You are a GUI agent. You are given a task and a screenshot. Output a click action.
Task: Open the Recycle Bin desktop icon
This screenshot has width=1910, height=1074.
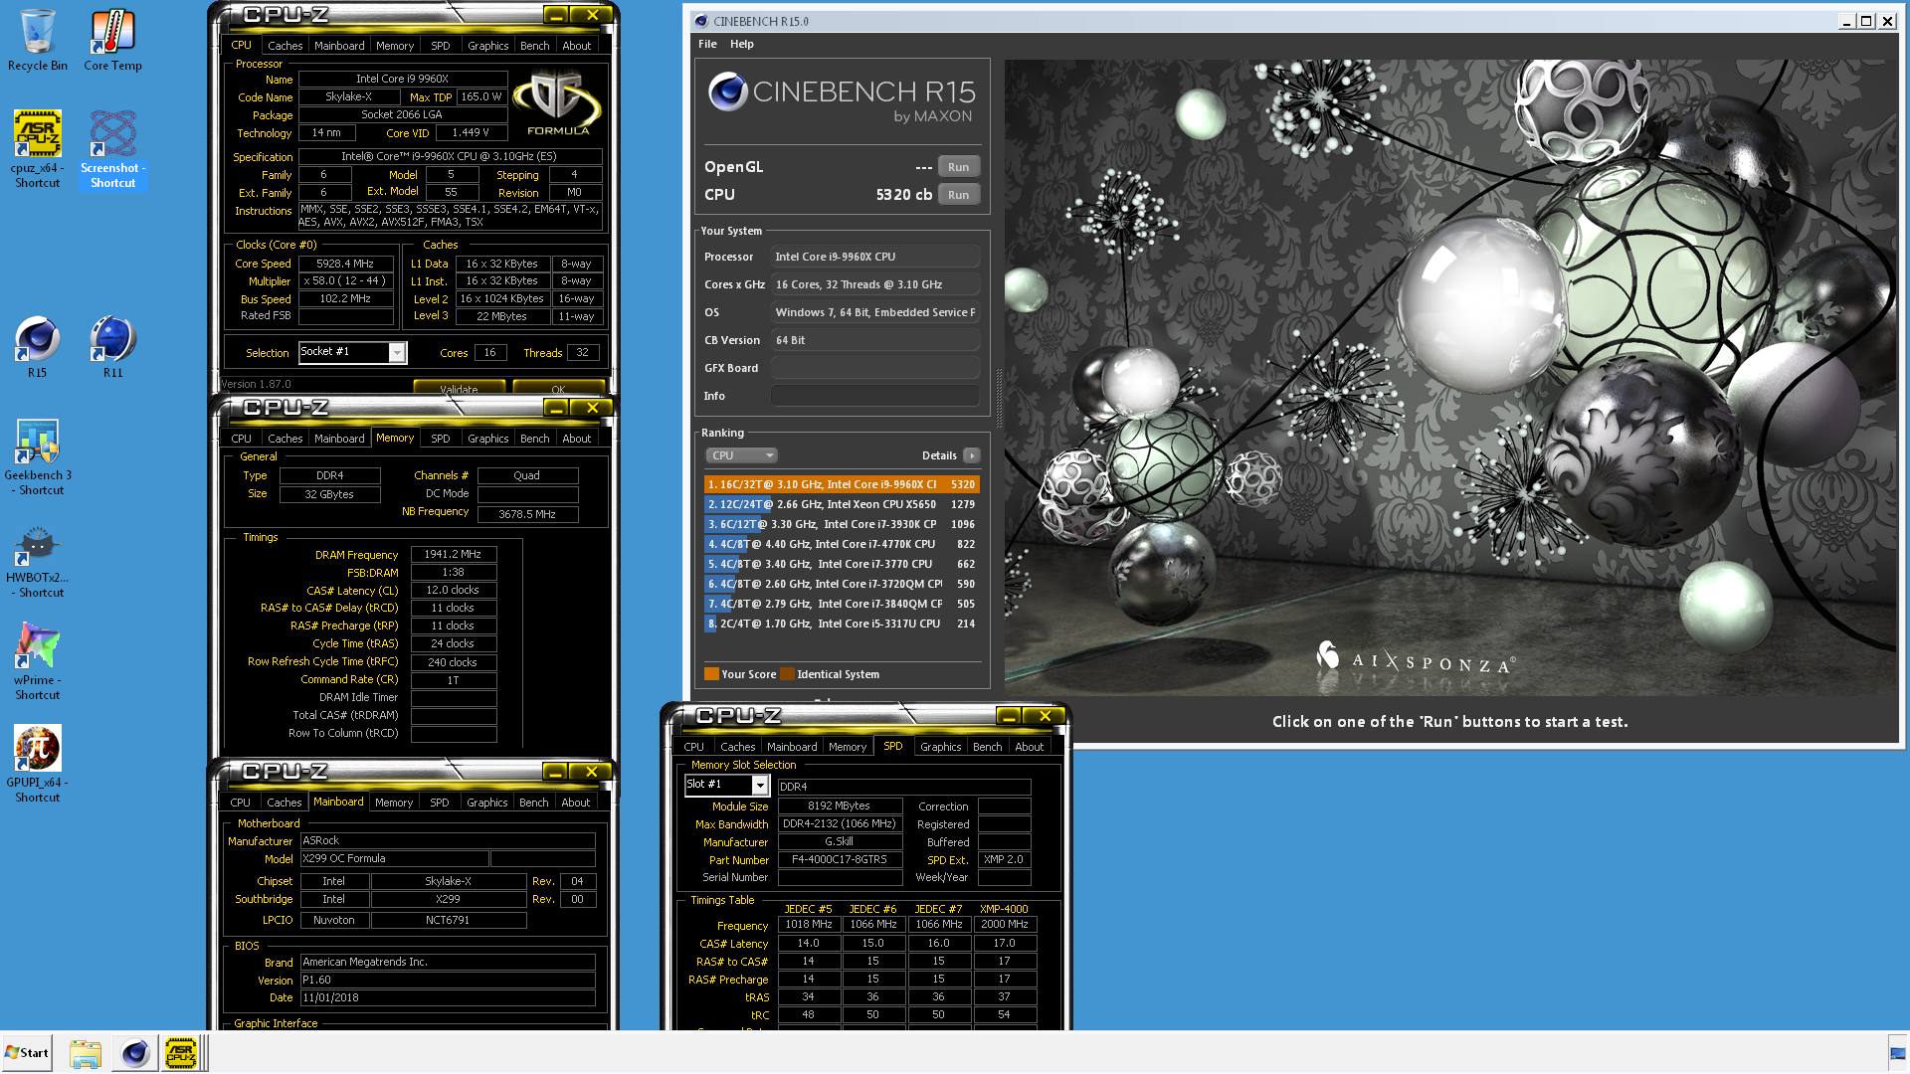point(38,40)
